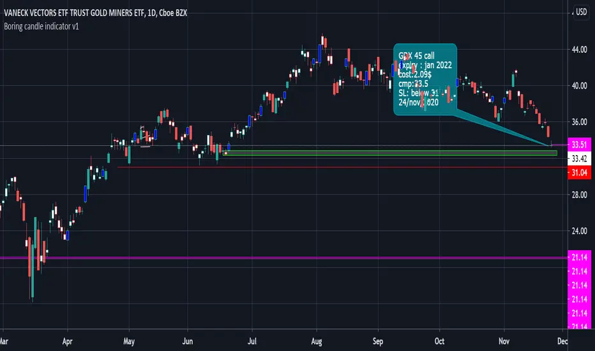Click the Aug label on time axis
The height and width of the screenshot is (351, 595).
pos(317,341)
